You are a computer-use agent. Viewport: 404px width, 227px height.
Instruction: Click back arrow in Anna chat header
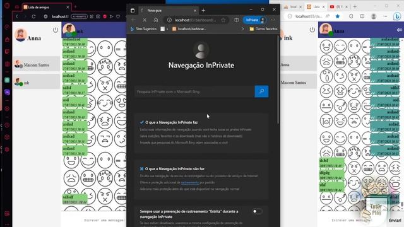pyautogui.click(x=400, y=30)
